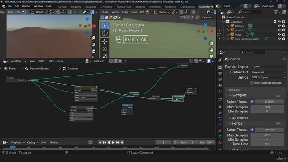This screenshot has height=162, width=288.
Task: Switch to the Shading workspace tab
Action: [140, 7]
